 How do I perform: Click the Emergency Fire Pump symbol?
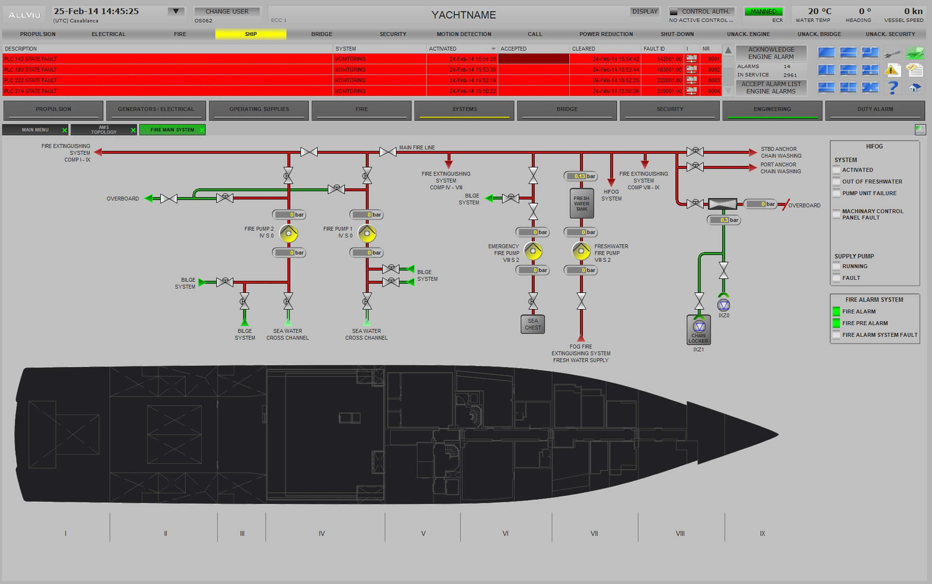pyautogui.click(x=533, y=251)
